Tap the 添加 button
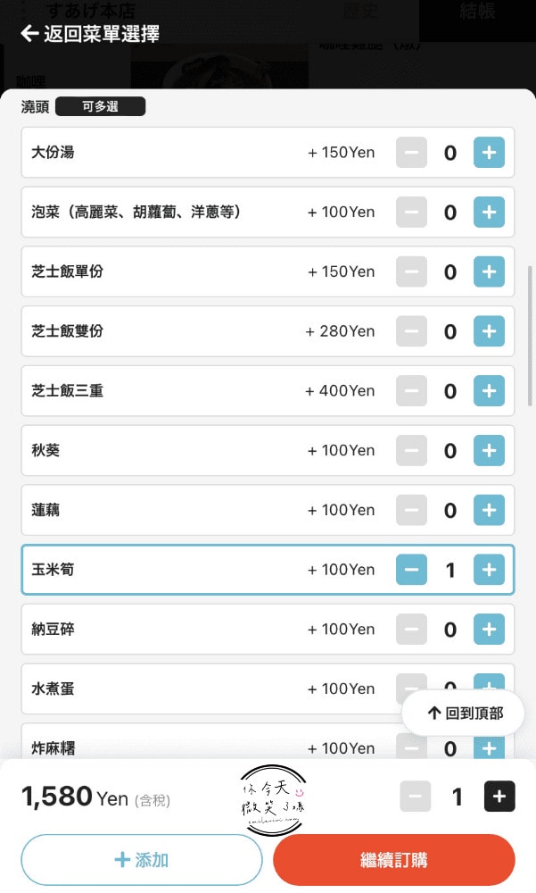Image resolution: width=536 pixels, height=893 pixels. point(142,860)
